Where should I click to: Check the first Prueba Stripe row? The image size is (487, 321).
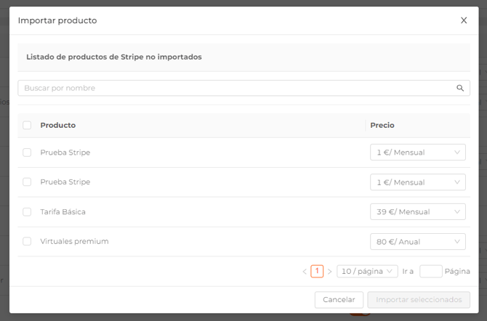(x=27, y=153)
